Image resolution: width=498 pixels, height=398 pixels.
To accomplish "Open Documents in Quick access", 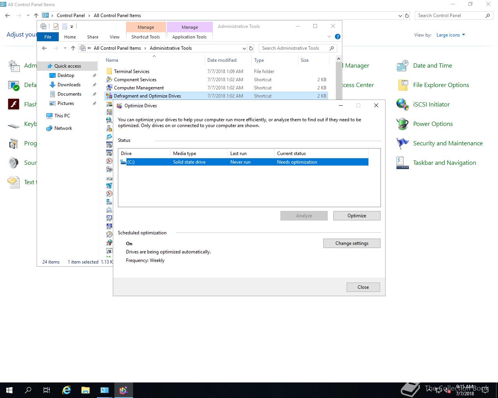I will click(69, 94).
